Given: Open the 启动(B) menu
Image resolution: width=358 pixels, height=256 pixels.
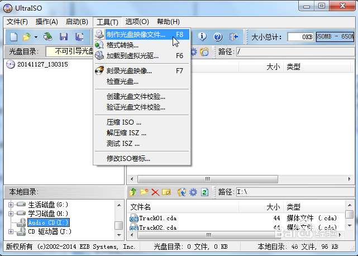Looking at the screenshot, I should click(x=77, y=22).
